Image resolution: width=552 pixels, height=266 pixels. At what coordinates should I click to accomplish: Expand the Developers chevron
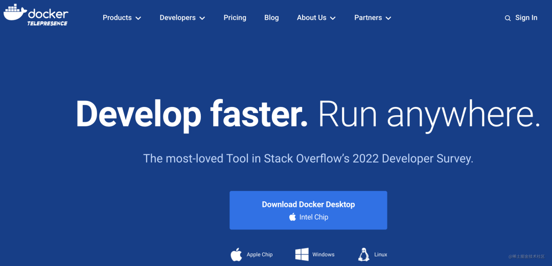click(x=202, y=18)
